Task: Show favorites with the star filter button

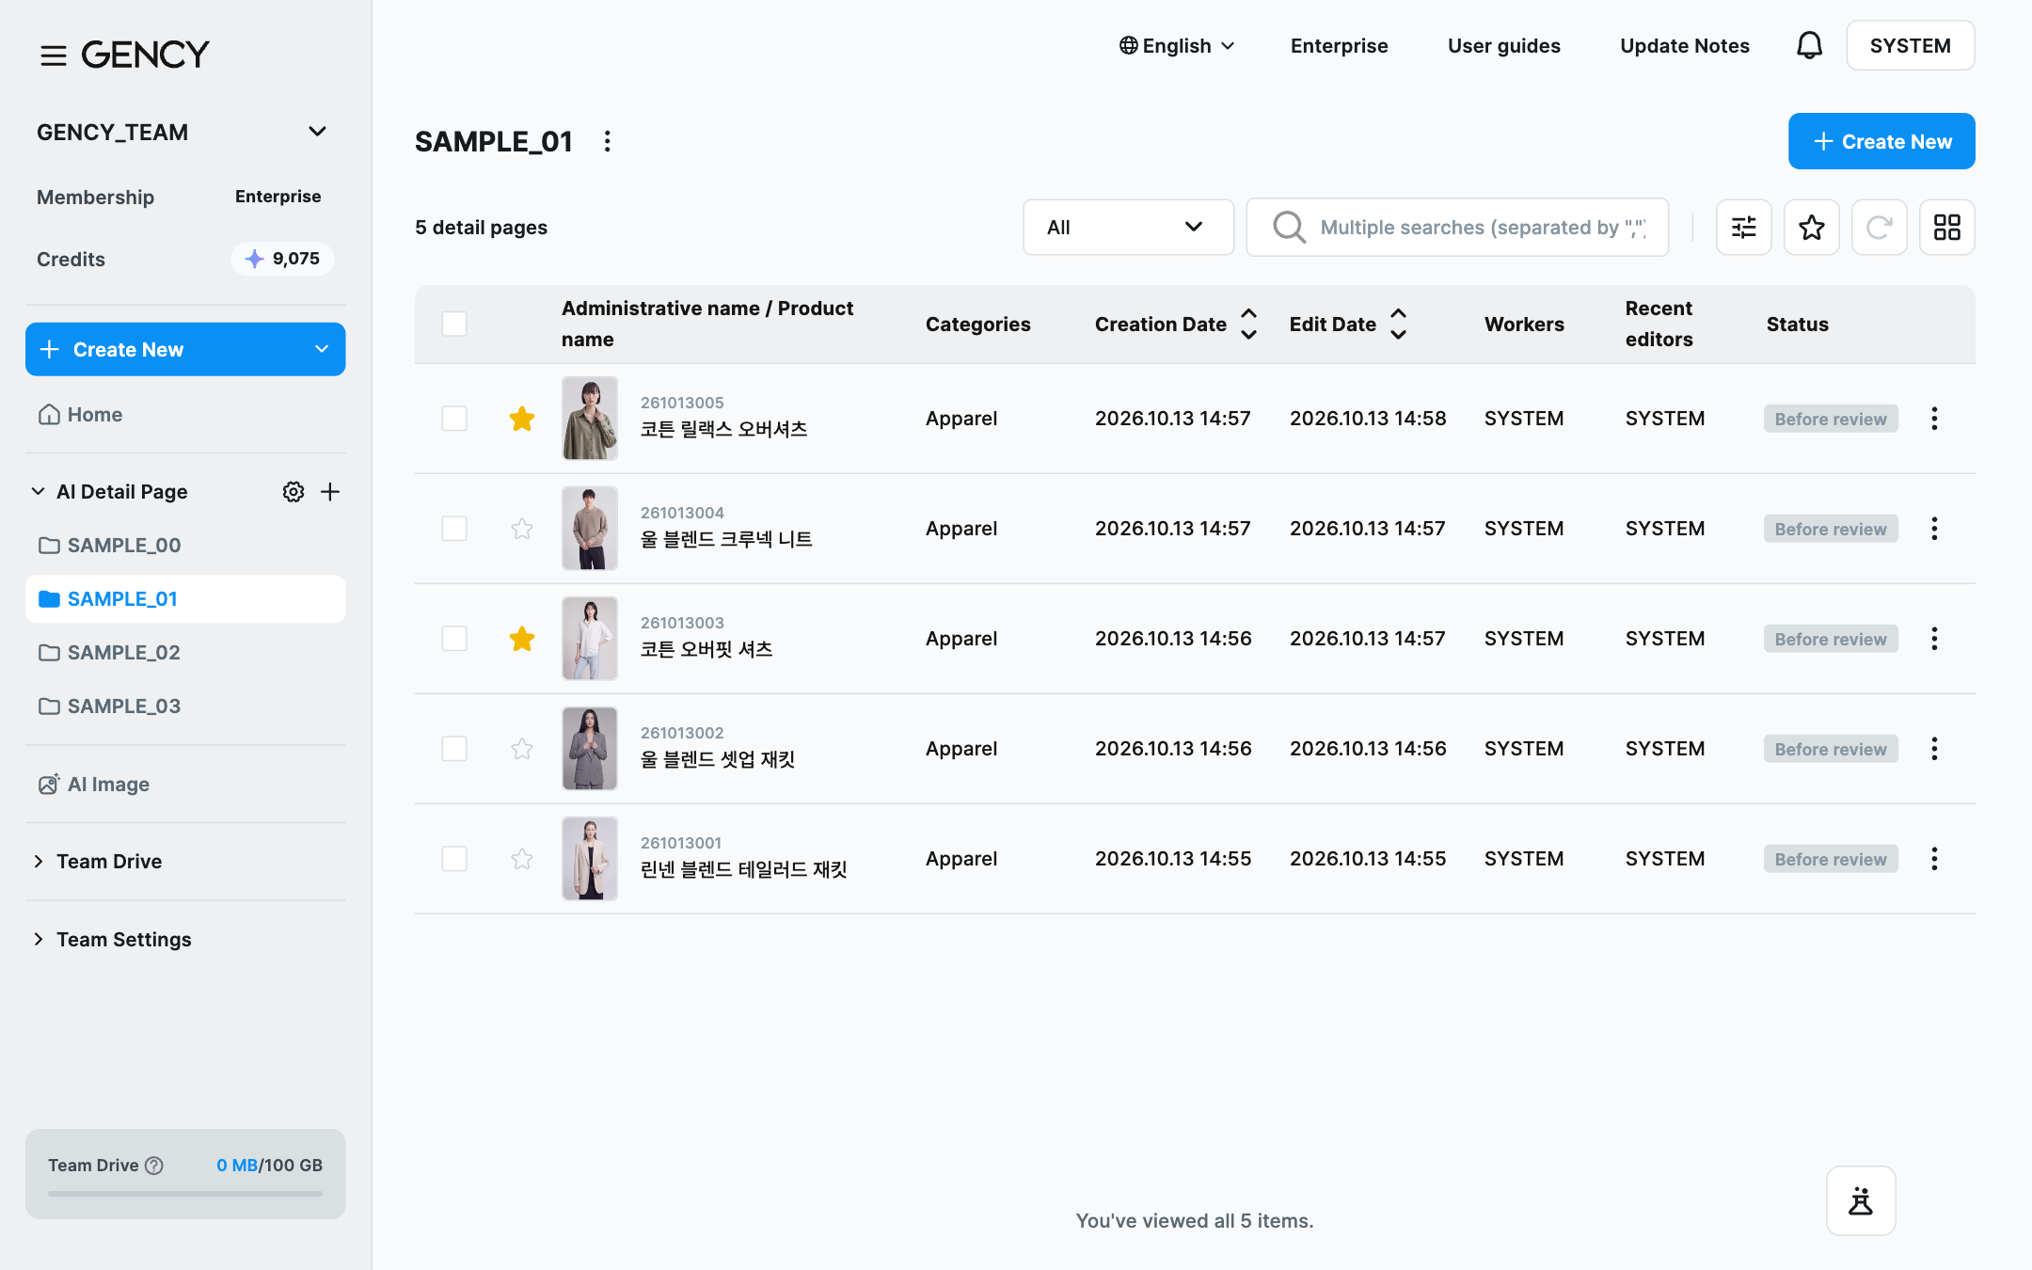Action: (1811, 227)
